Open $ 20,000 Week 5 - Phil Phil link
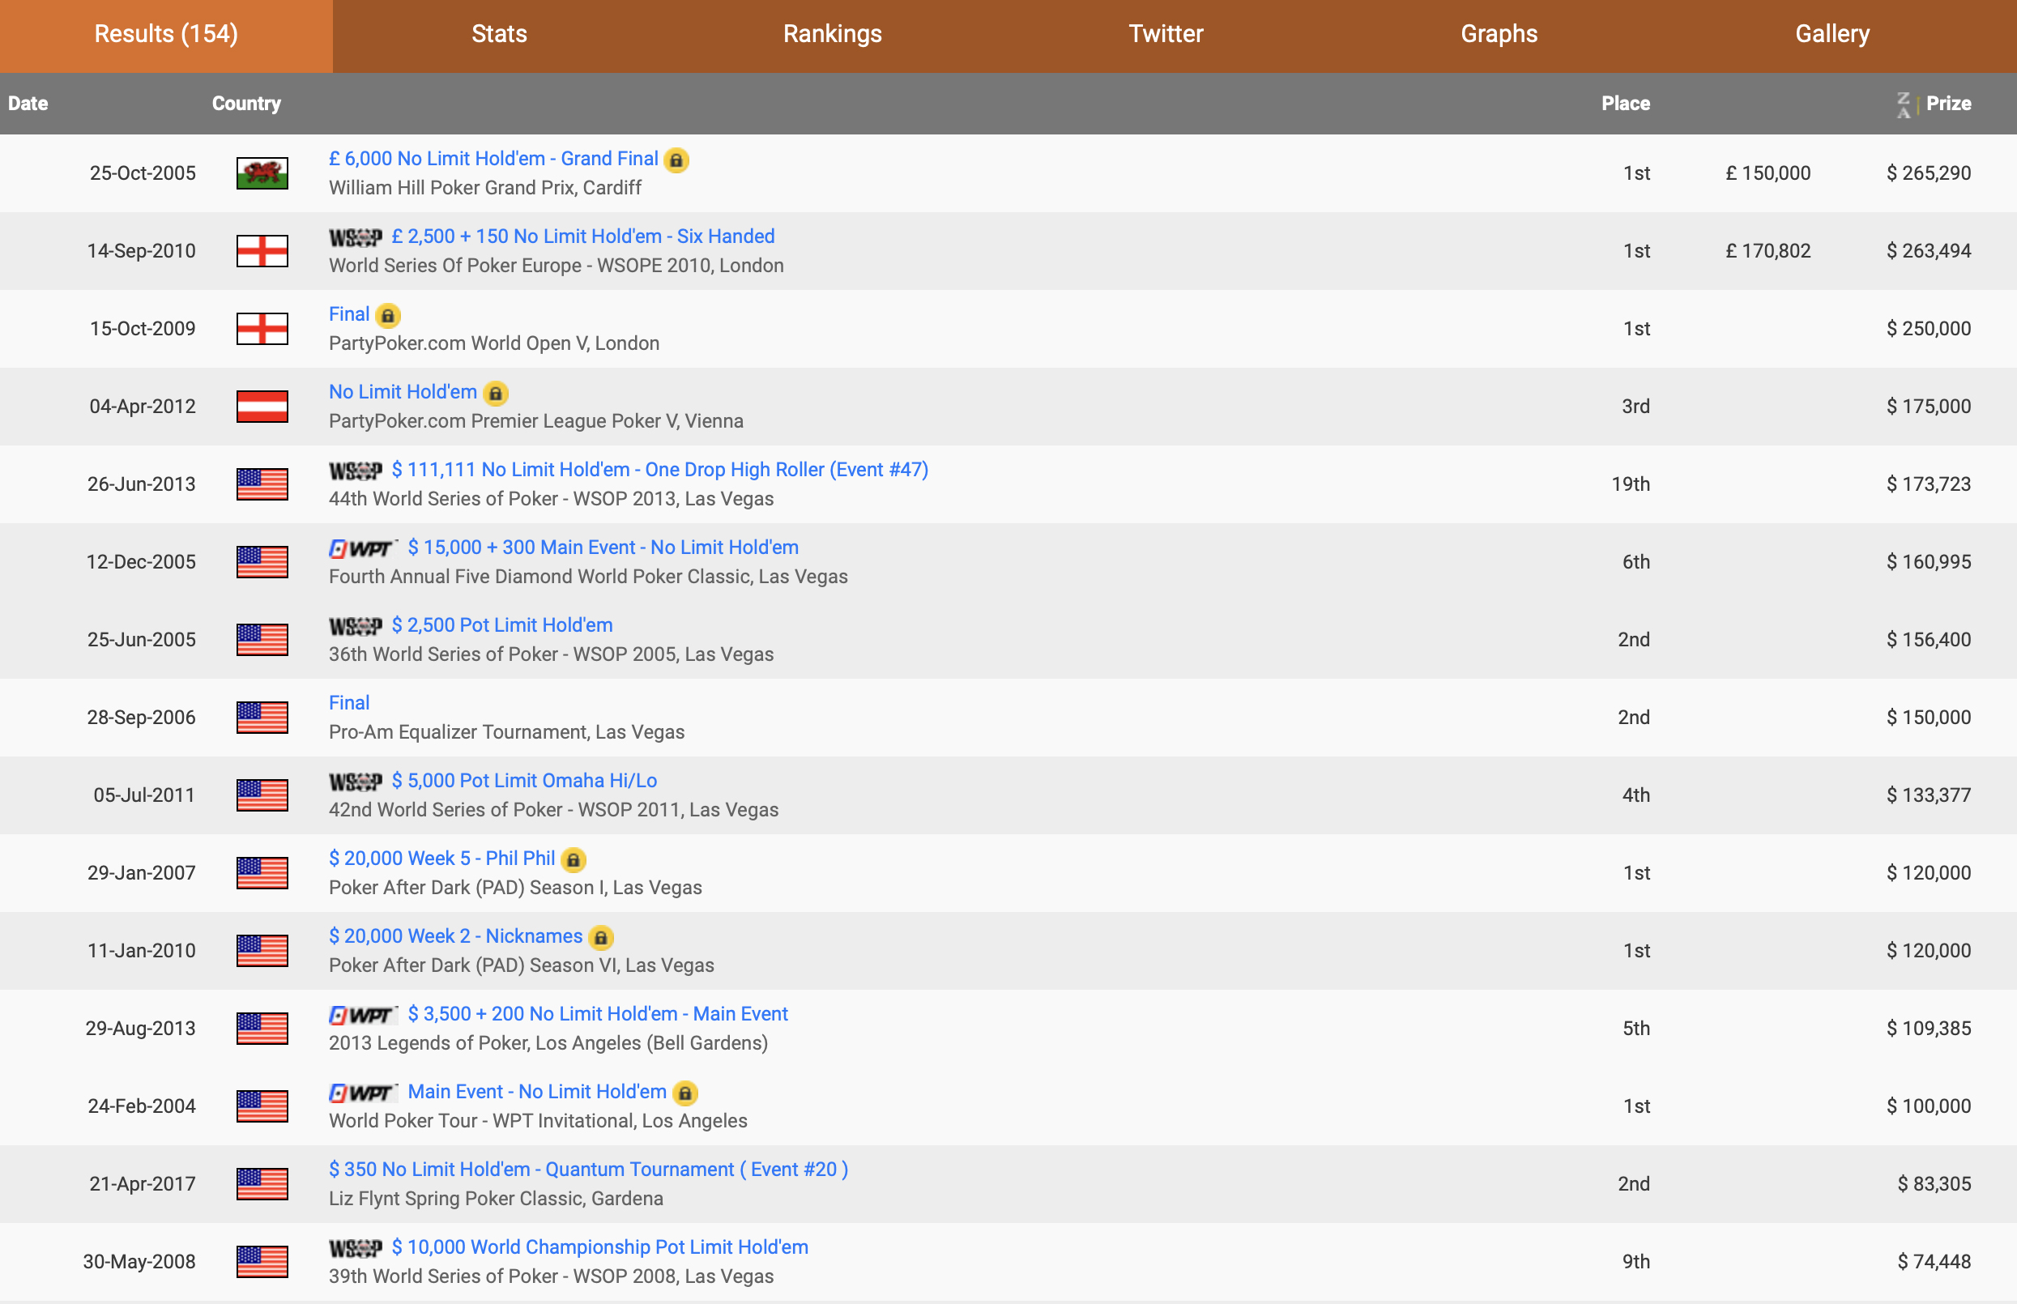The height and width of the screenshot is (1304, 2017). (x=442, y=859)
